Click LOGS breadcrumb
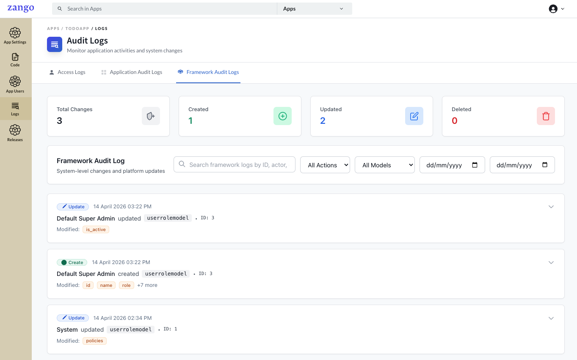This screenshot has width=577, height=360. click(102, 29)
